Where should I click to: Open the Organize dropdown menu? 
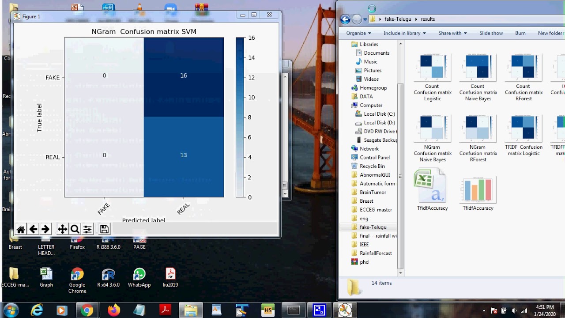coord(358,33)
